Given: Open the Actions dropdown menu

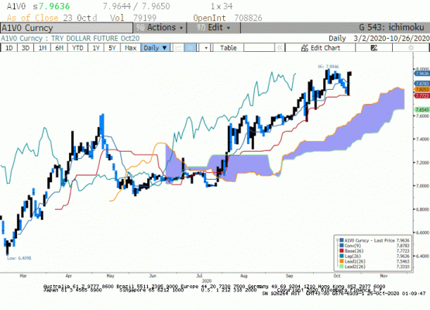Looking at the screenshot, I should tap(160, 28).
